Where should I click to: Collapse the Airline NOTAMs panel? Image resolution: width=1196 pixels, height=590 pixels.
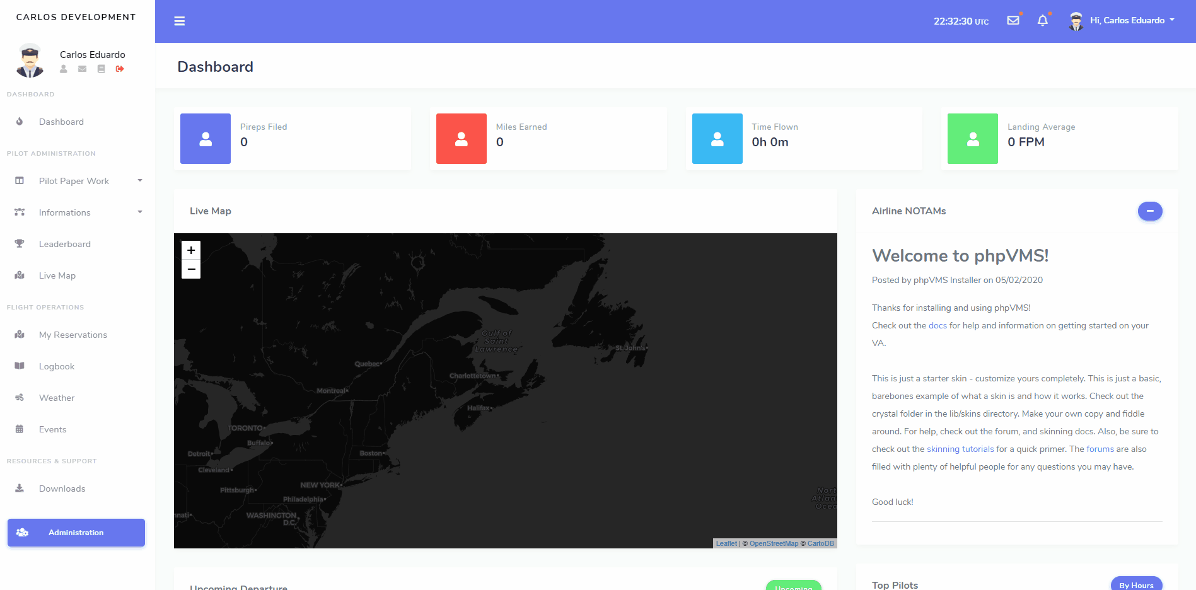[1149, 211]
